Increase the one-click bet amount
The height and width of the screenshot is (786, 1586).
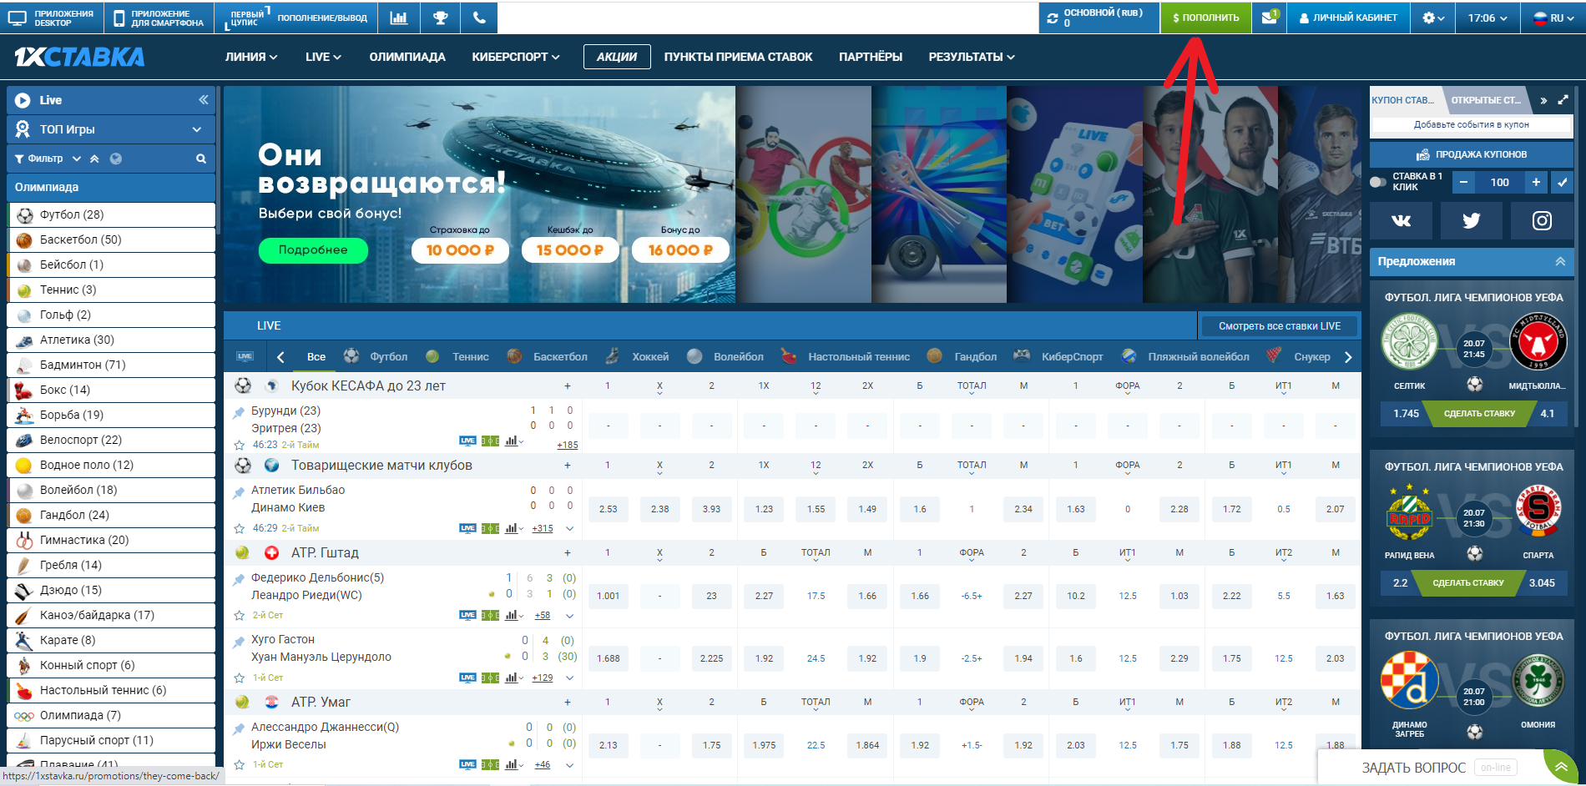[1535, 182]
